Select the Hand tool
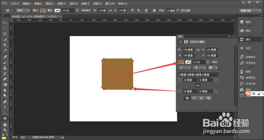264x140 pixels. tap(5, 125)
